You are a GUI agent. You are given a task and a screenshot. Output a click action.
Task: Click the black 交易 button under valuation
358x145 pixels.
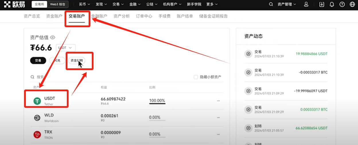(x=38, y=61)
